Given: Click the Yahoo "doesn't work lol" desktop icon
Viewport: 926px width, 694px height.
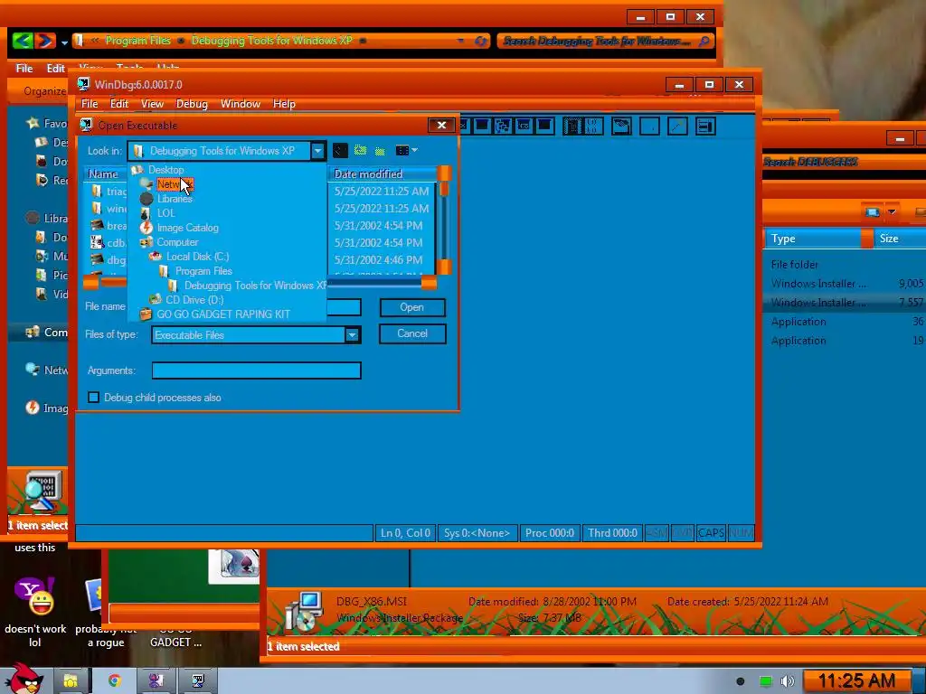Looking at the screenshot, I should (35, 612).
